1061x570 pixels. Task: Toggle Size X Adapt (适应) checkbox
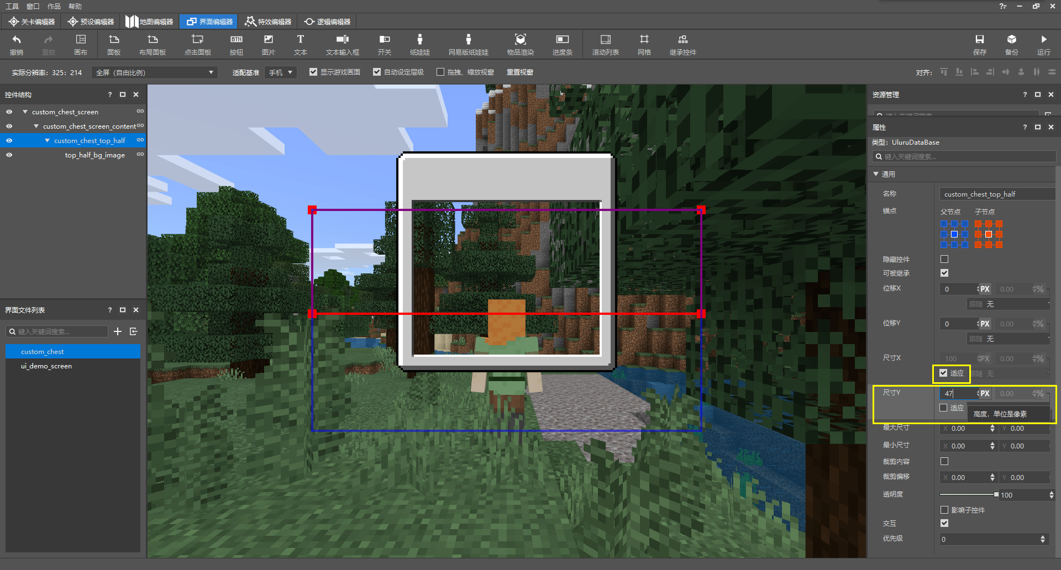[x=943, y=373]
